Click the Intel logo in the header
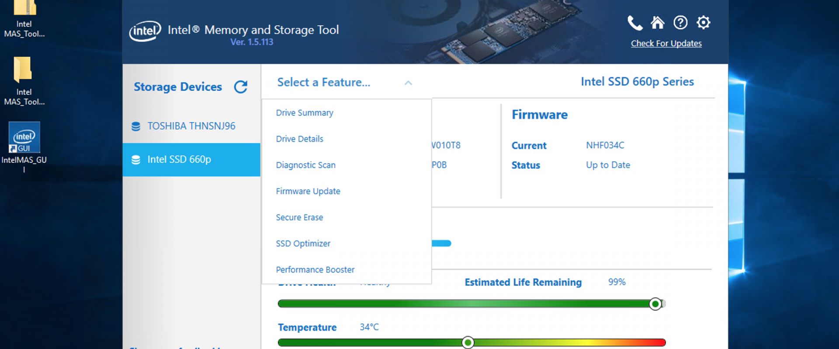Image resolution: width=839 pixels, height=349 pixels. click(x=145, y=31)
